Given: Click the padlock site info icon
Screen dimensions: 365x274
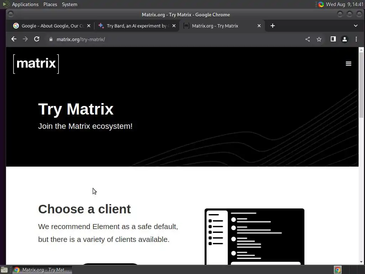Looking at the screenshot, I should (x=51, y=39).
